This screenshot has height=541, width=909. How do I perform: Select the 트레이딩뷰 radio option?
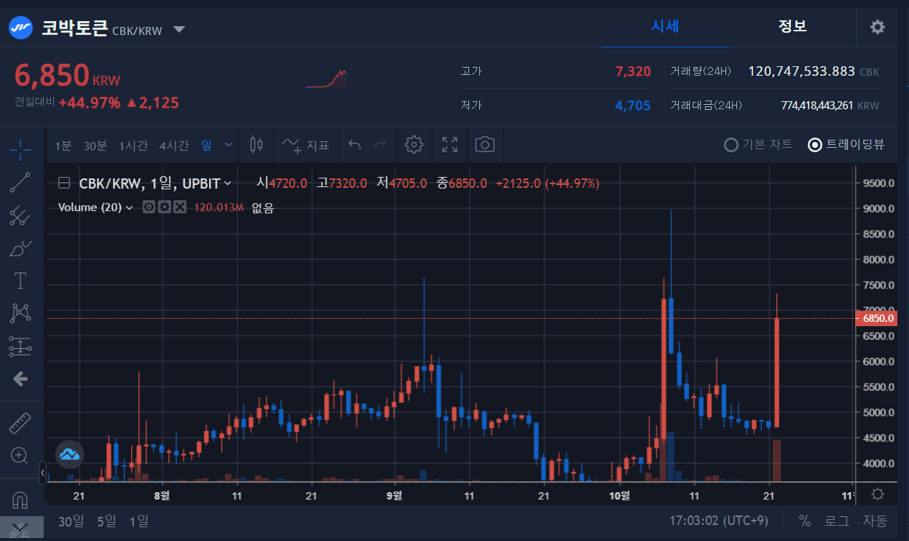pyautogui.click(x=847, y=144)
